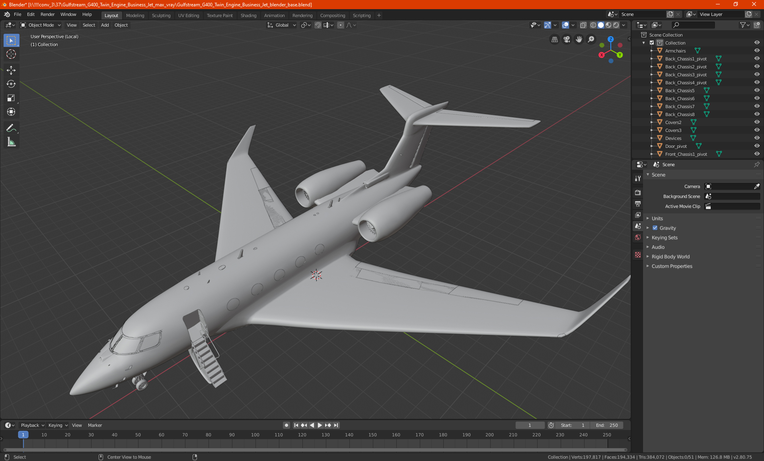Image resolution: width=764 pixels, height=461 pixels.
Task: Switch to the Sculpting workspace tab
Action: (x=161, y=15)
